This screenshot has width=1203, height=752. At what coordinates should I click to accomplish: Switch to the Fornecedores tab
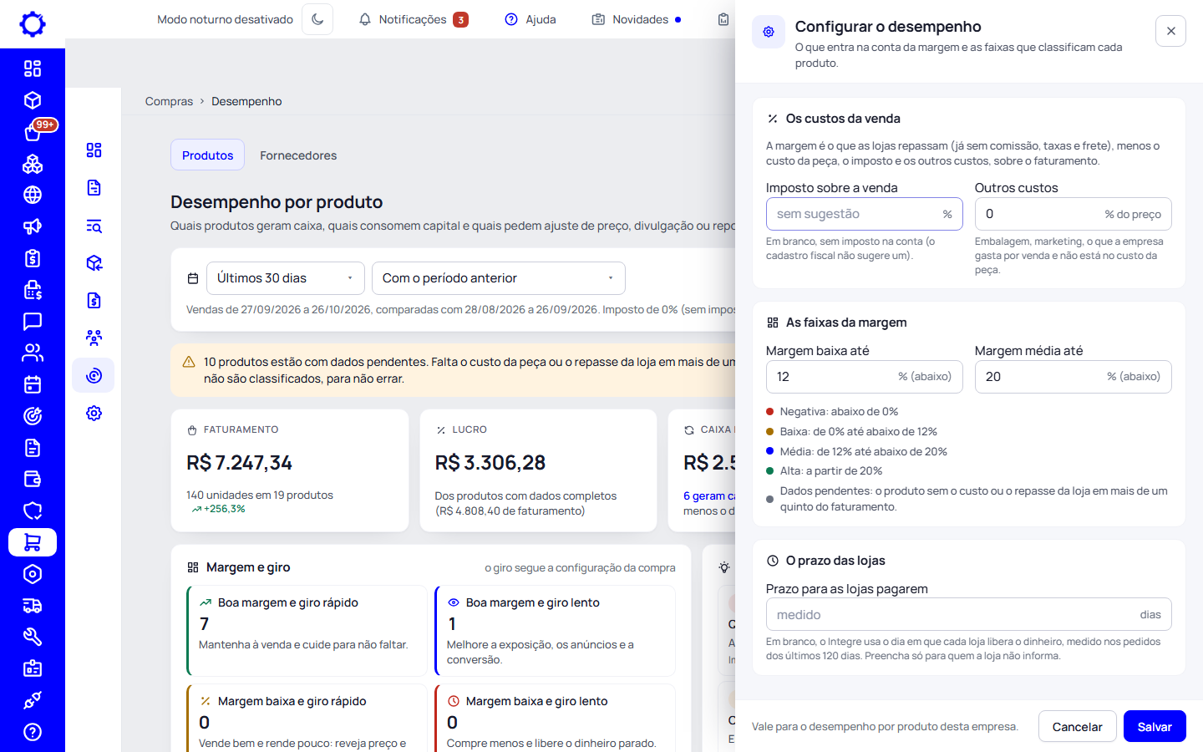(x=298, y=155)
